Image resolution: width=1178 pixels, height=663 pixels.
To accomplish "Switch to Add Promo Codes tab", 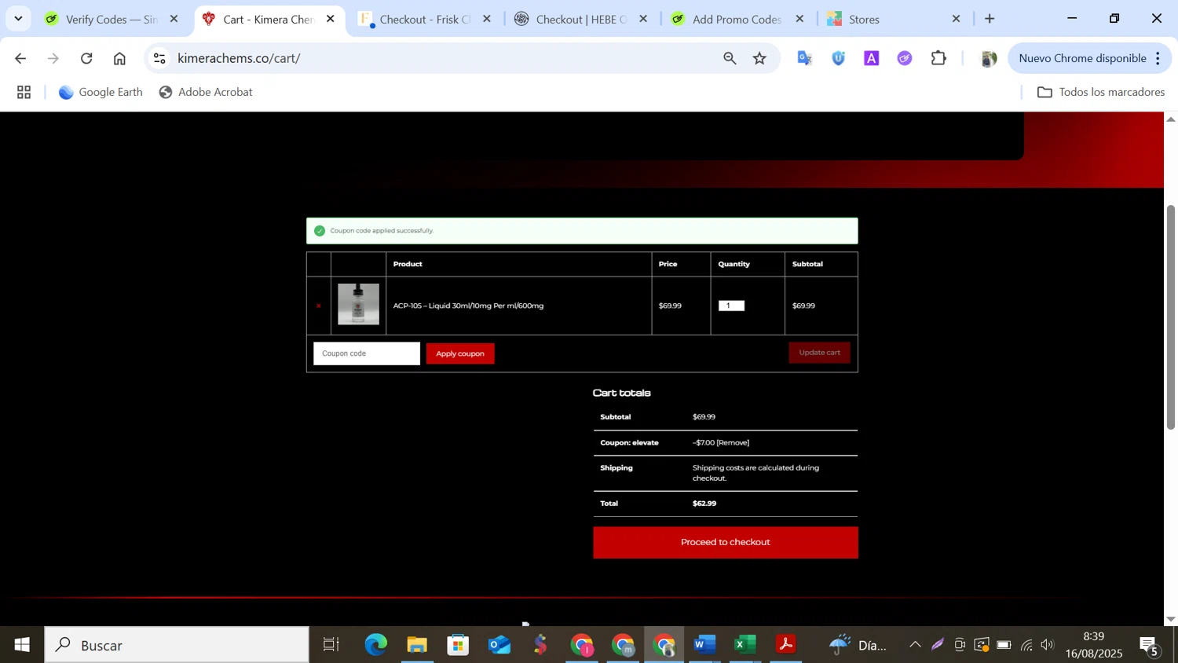I will 737,19.
